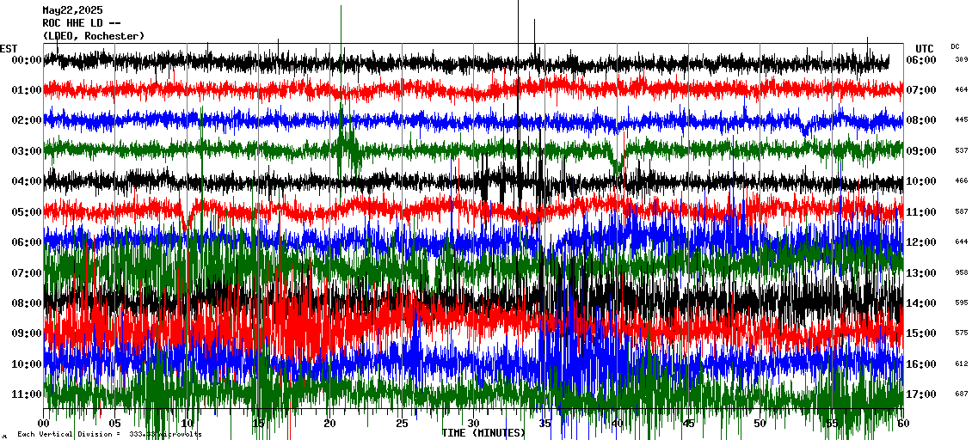972x446 pixels.
Task: Select the 00:00 EST row label
Action: coord(28,60)
